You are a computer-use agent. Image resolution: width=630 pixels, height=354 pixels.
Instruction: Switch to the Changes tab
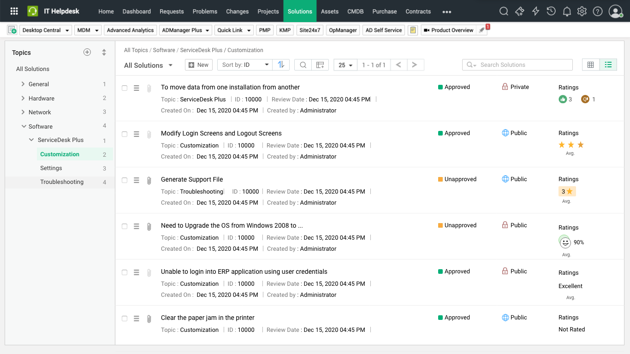tap(238, 11)
